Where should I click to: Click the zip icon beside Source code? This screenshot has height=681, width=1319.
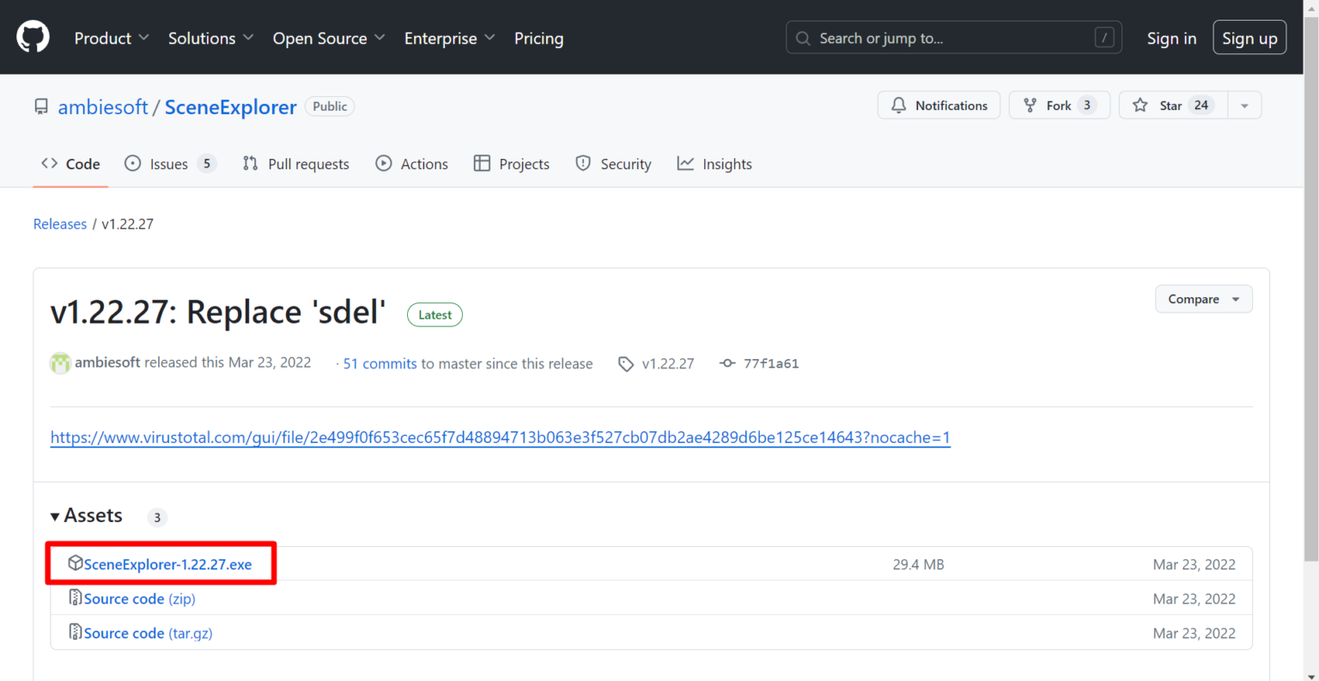coord(76,598)
